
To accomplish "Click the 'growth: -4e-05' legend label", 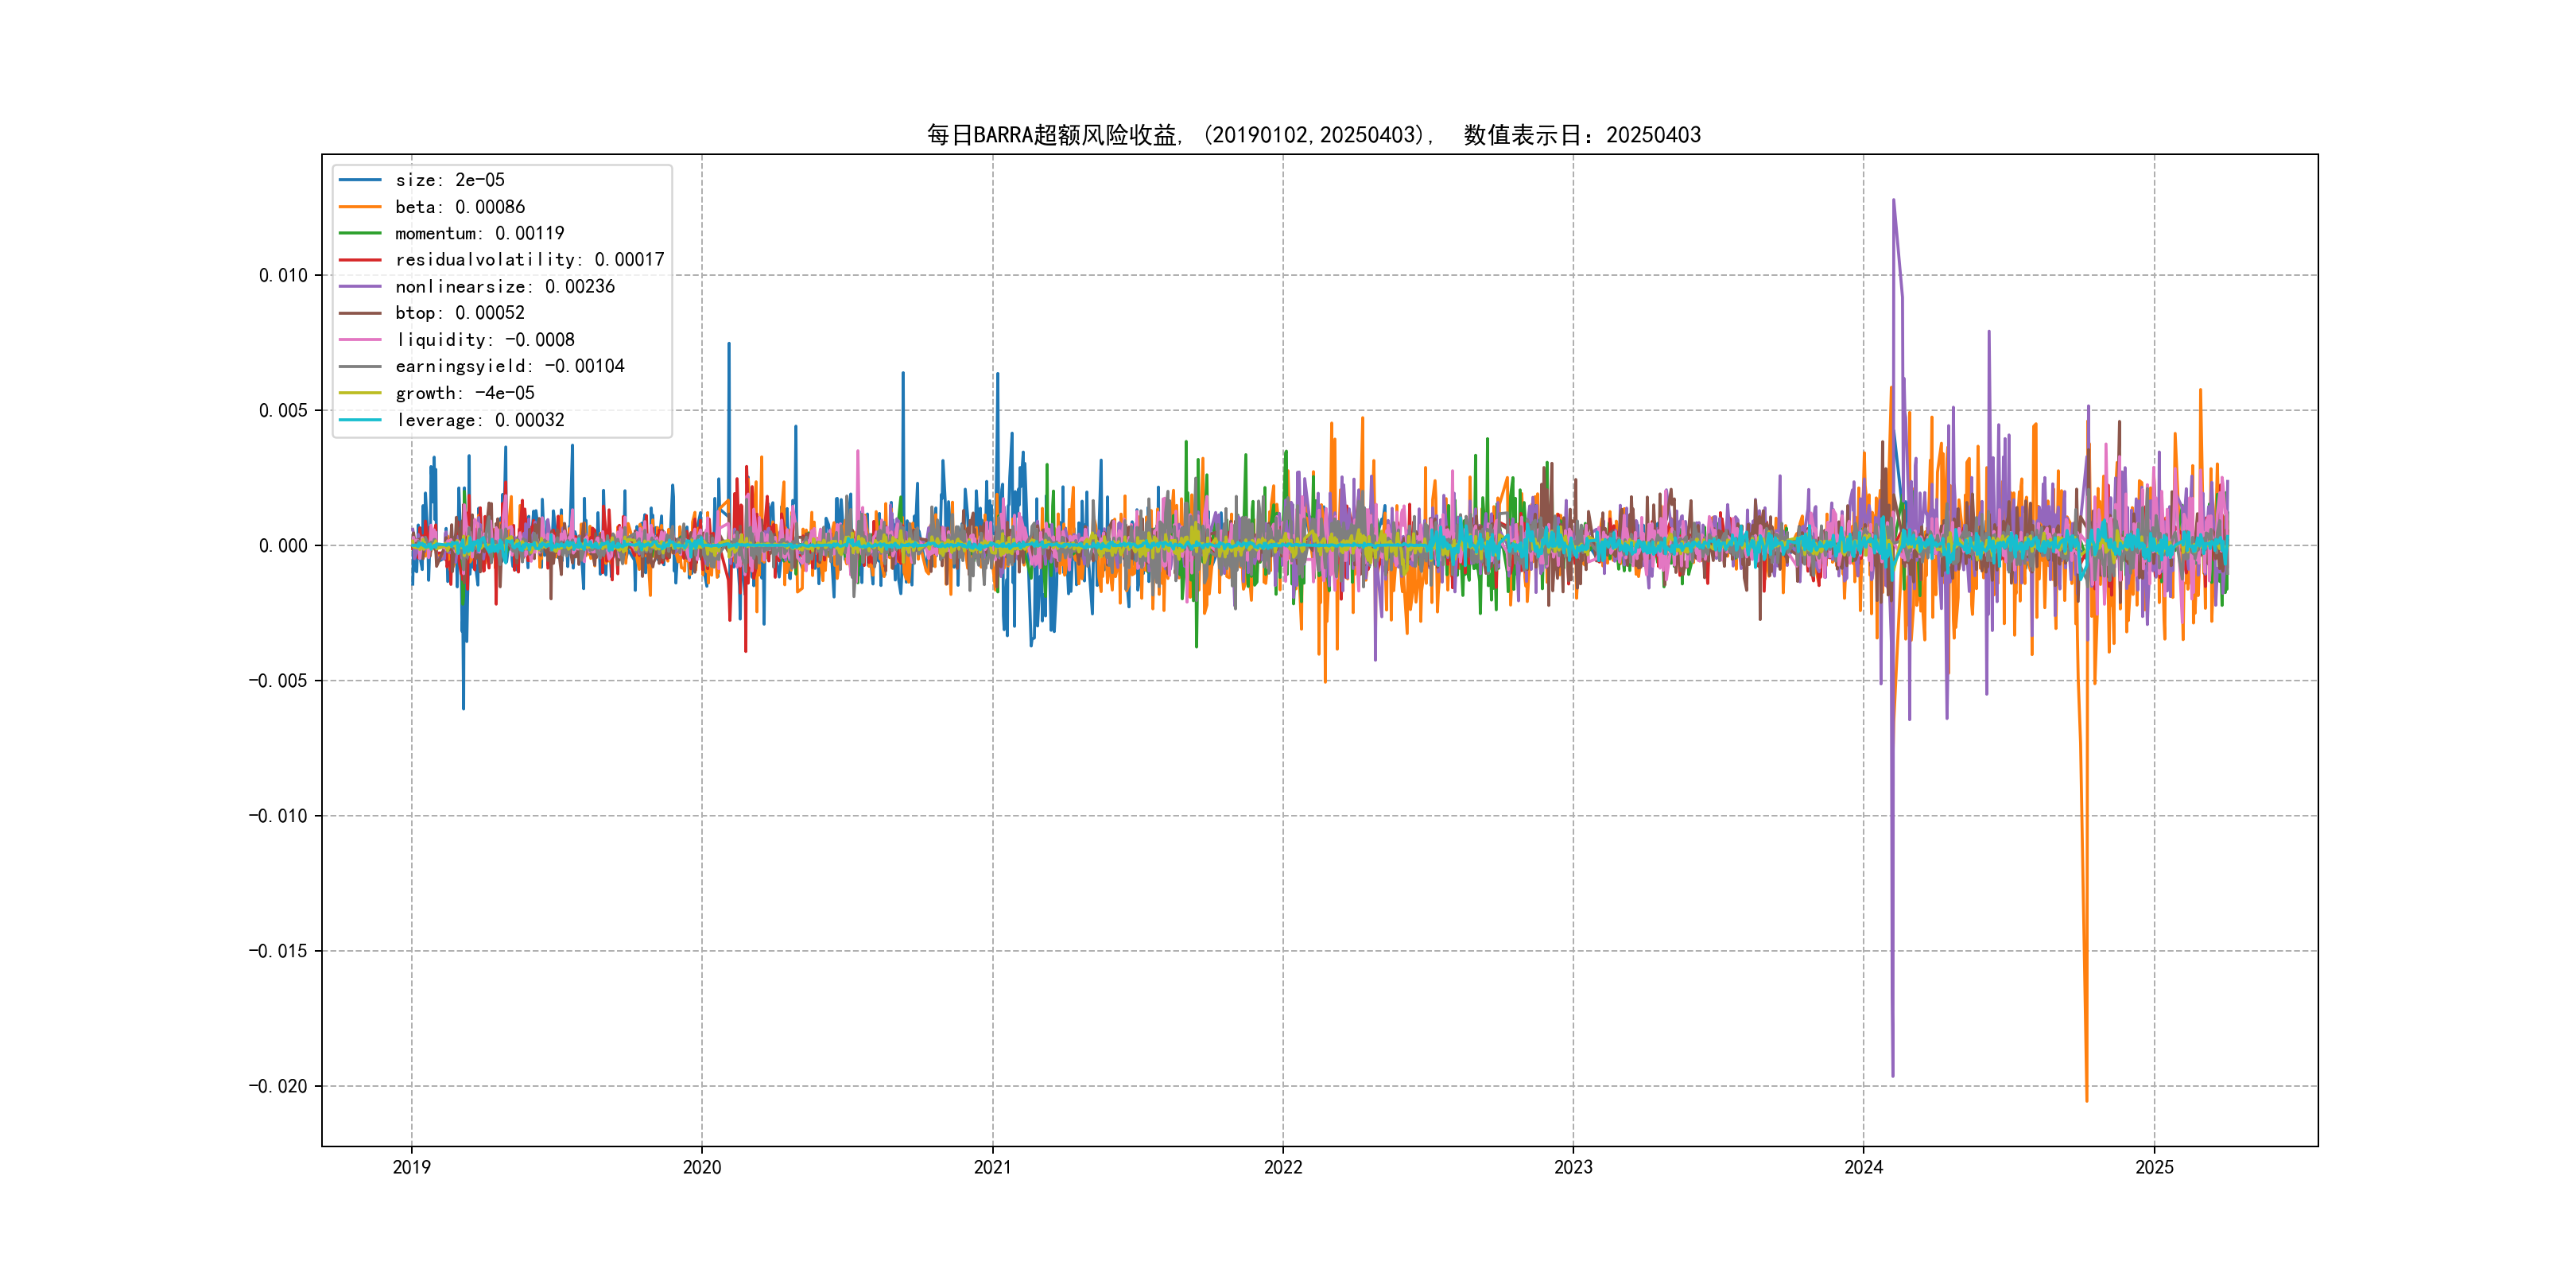I will point(465,393).
